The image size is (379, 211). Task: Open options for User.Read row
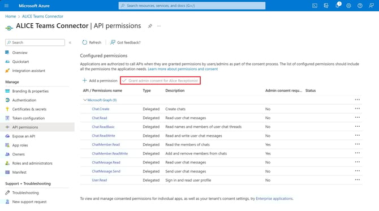coord(358,179)
